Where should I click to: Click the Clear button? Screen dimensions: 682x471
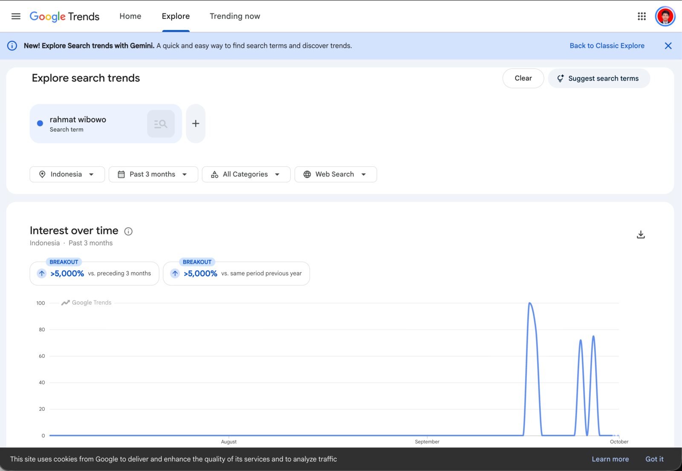(x=523, y=78)
